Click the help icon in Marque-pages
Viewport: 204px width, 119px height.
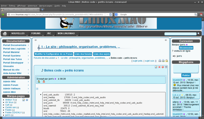click(x=27, y=100)
